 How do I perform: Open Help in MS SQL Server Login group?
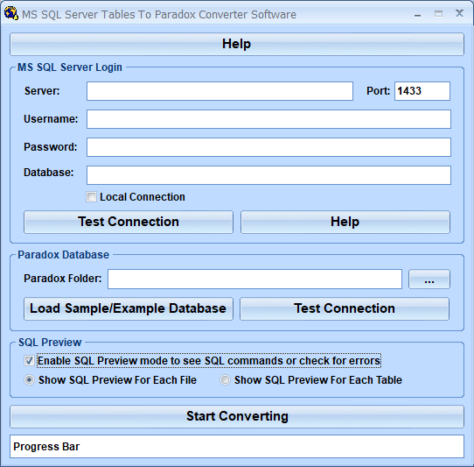tap(345, 222)
